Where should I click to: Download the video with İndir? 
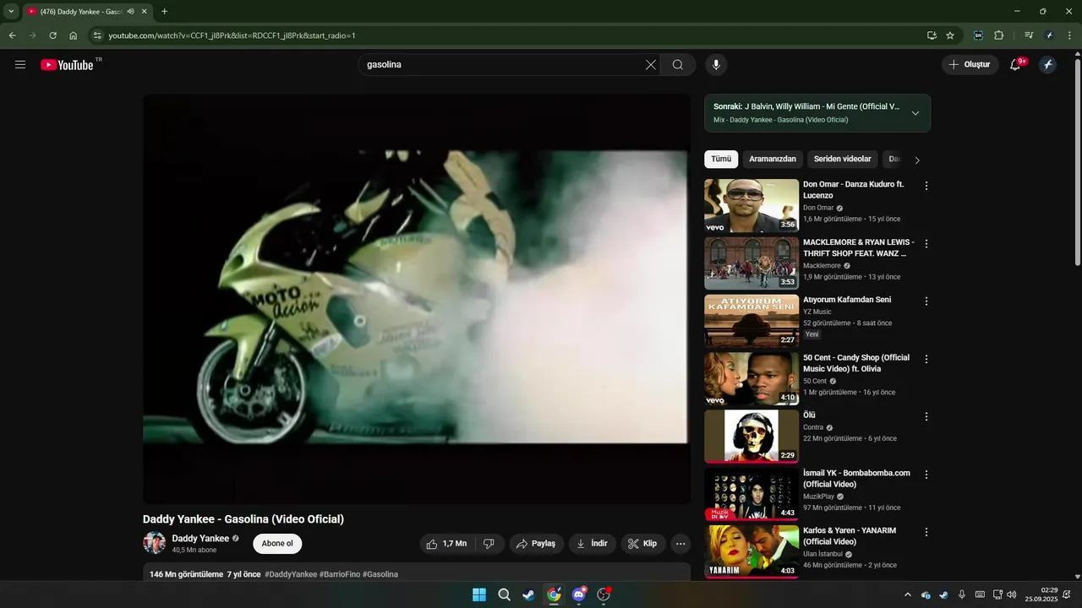pos(592,544)
